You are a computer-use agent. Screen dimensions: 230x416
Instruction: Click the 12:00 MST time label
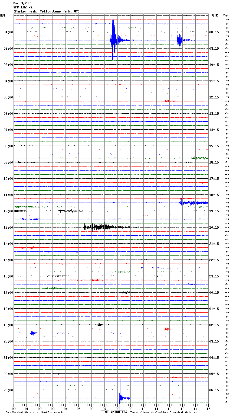[8, 211]
